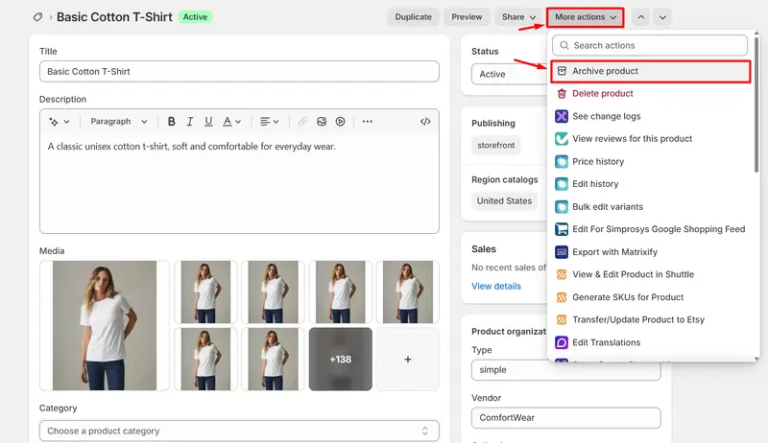Open Price history action

coord(651,161)
